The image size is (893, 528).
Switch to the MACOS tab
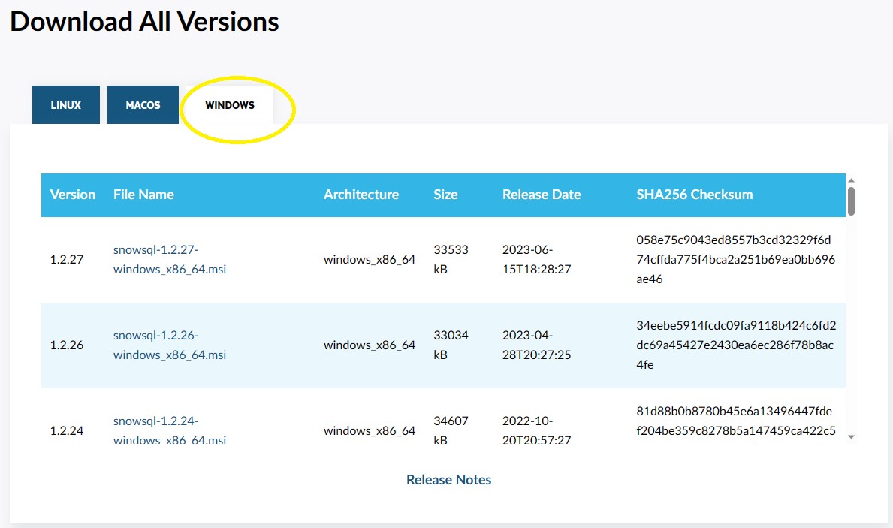[143, 104]
